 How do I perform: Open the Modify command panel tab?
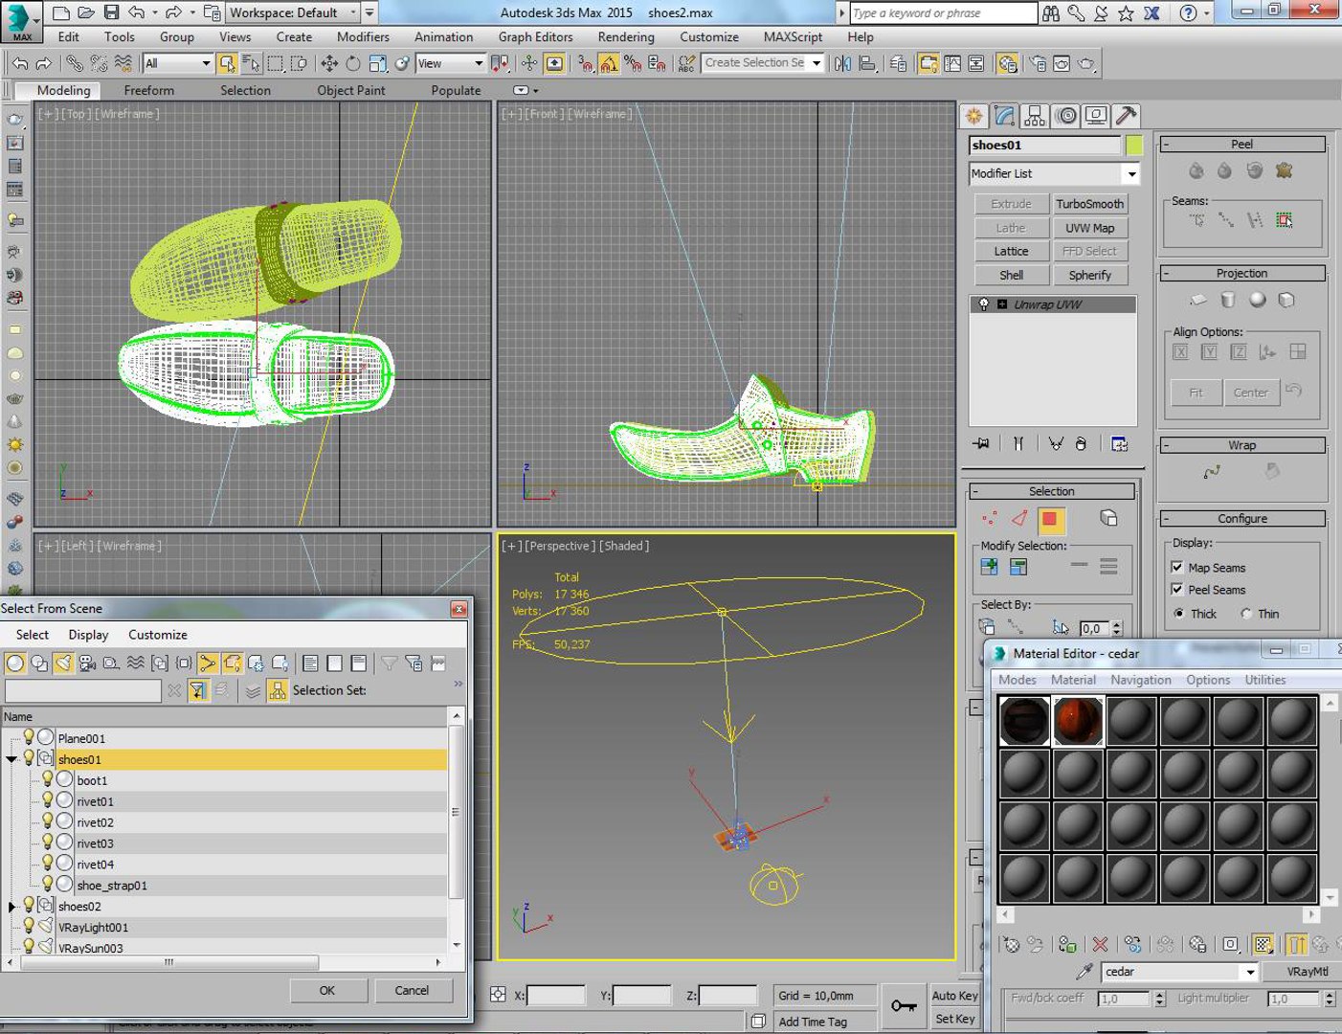point(1004,116)
